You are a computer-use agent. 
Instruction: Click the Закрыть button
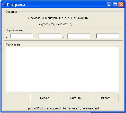point(105,98)
